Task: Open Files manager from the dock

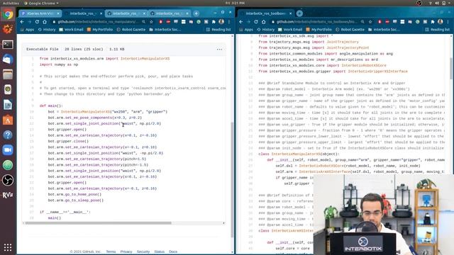Action: (8, 74)
